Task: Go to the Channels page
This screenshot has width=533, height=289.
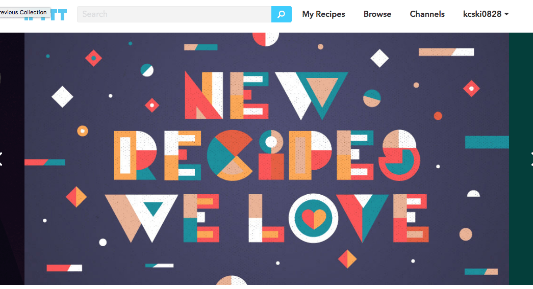Action: (427, 14)
